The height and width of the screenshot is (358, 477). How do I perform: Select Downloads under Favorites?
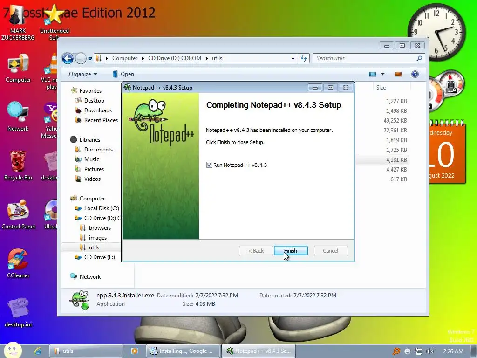point(98,110)
